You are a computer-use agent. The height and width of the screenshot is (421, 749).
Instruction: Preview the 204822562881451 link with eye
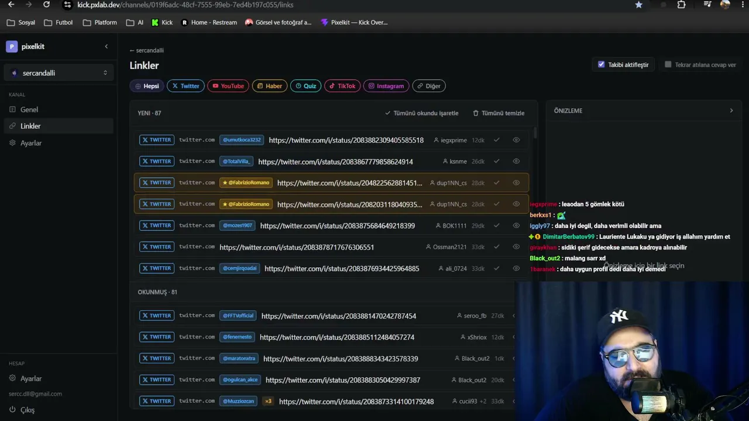(x=516, y=182)
